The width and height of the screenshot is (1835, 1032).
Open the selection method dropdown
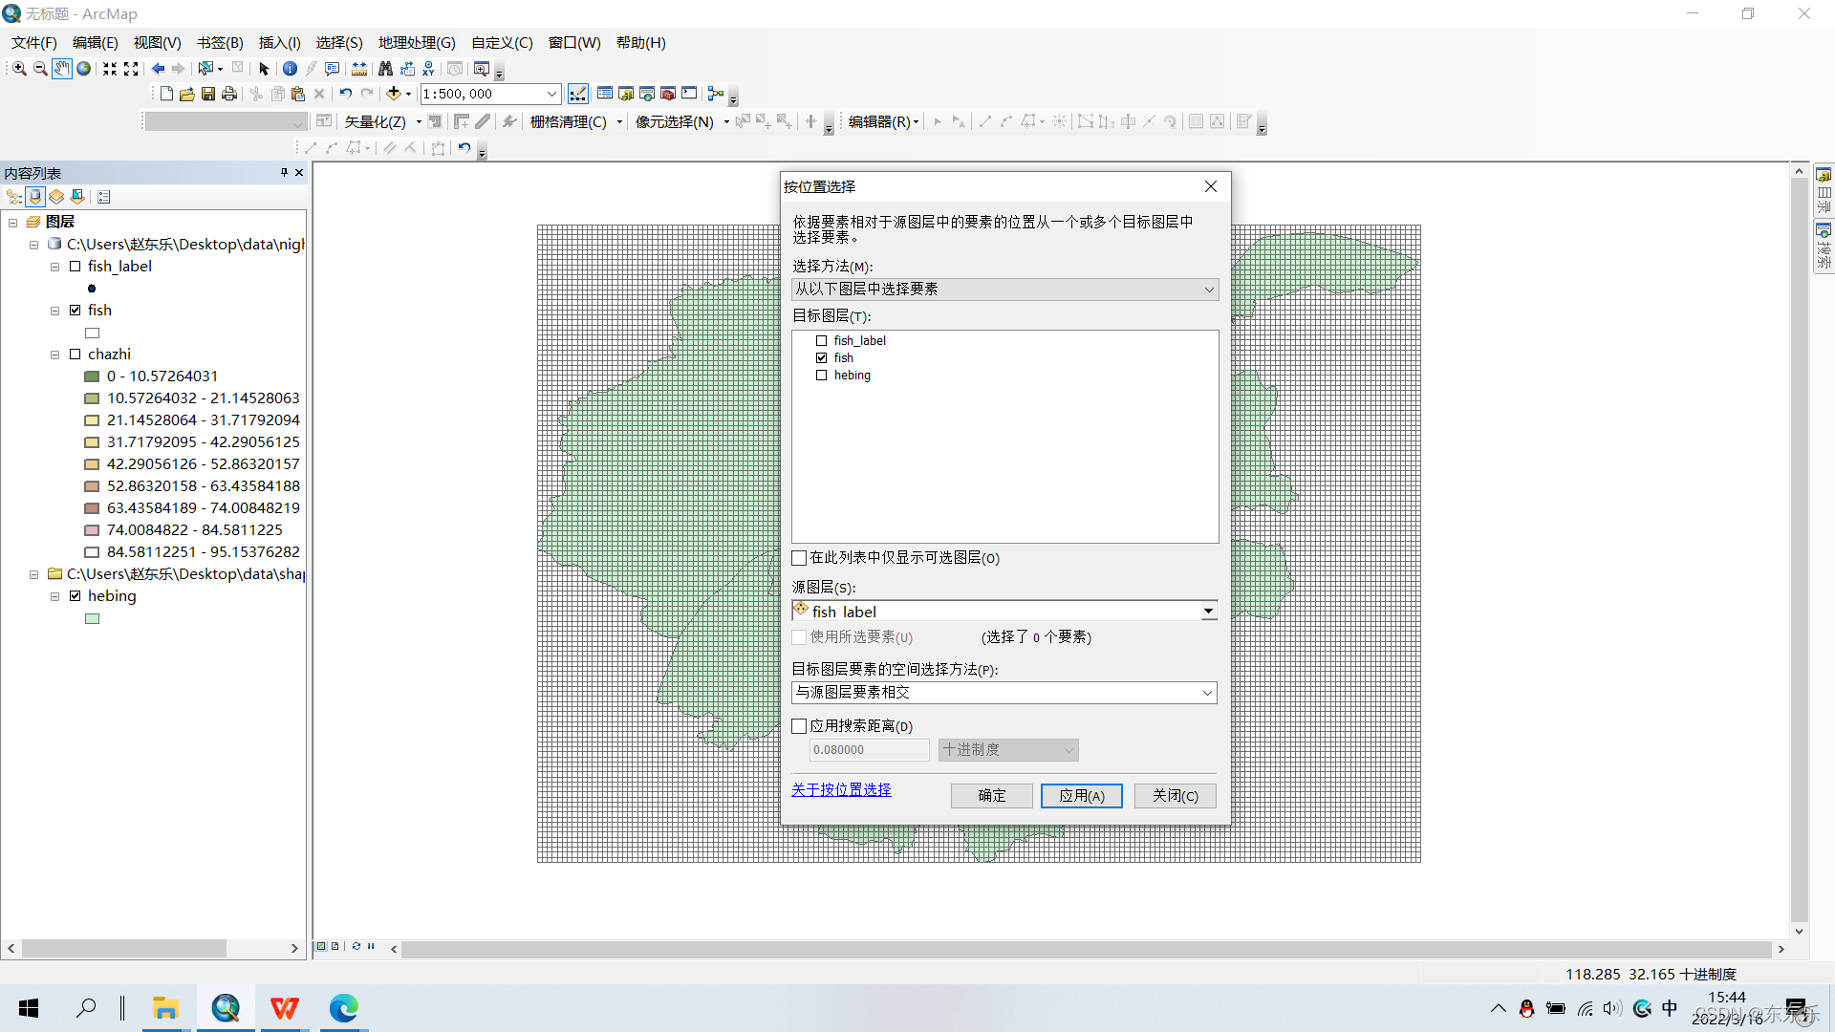click(x=1208, y=289)
